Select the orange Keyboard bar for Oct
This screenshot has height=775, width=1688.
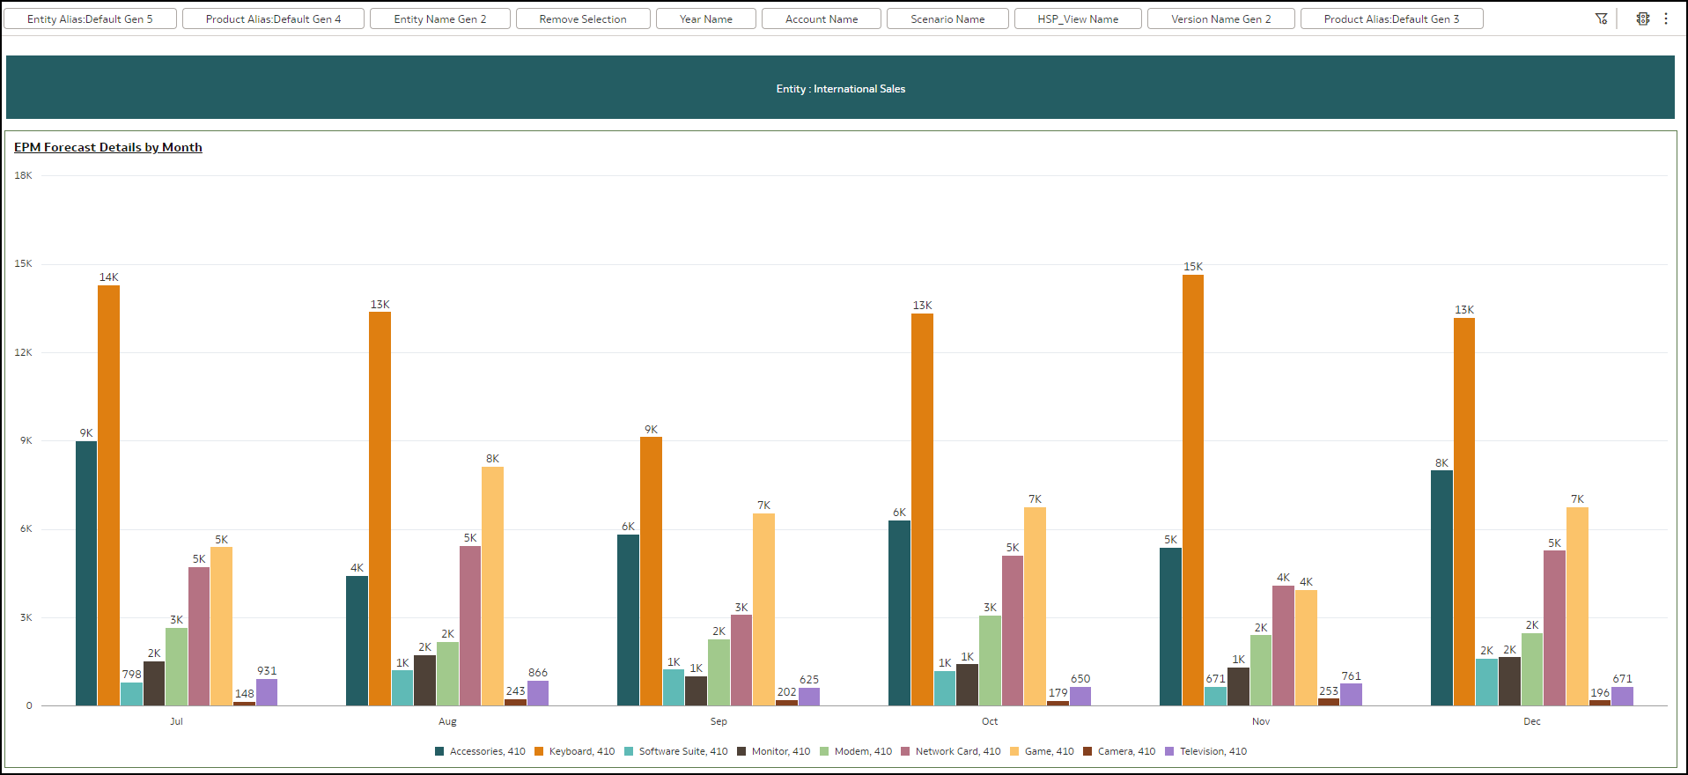coord(922,509)
